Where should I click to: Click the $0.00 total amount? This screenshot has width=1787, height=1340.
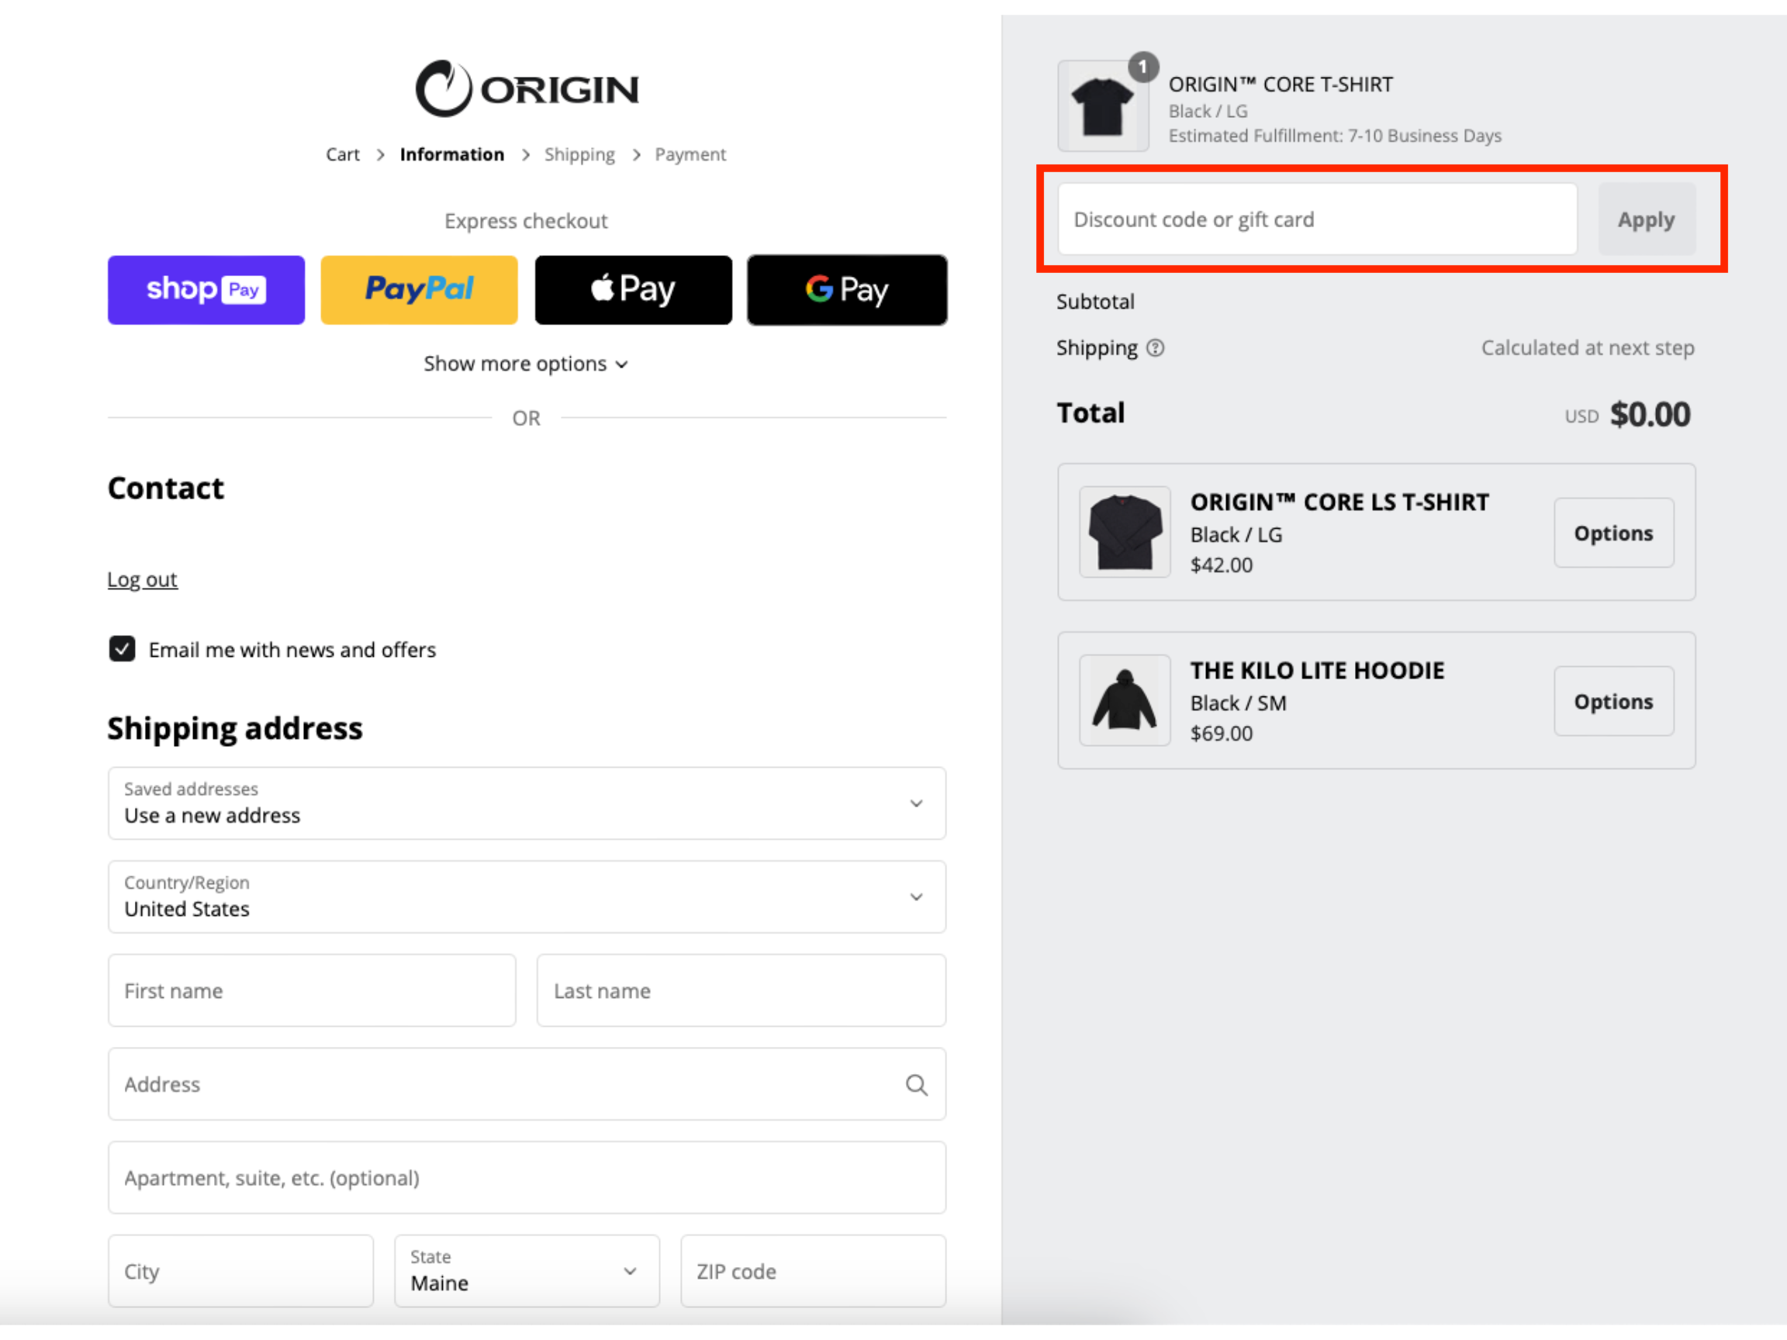click(x=1650, y=414)
